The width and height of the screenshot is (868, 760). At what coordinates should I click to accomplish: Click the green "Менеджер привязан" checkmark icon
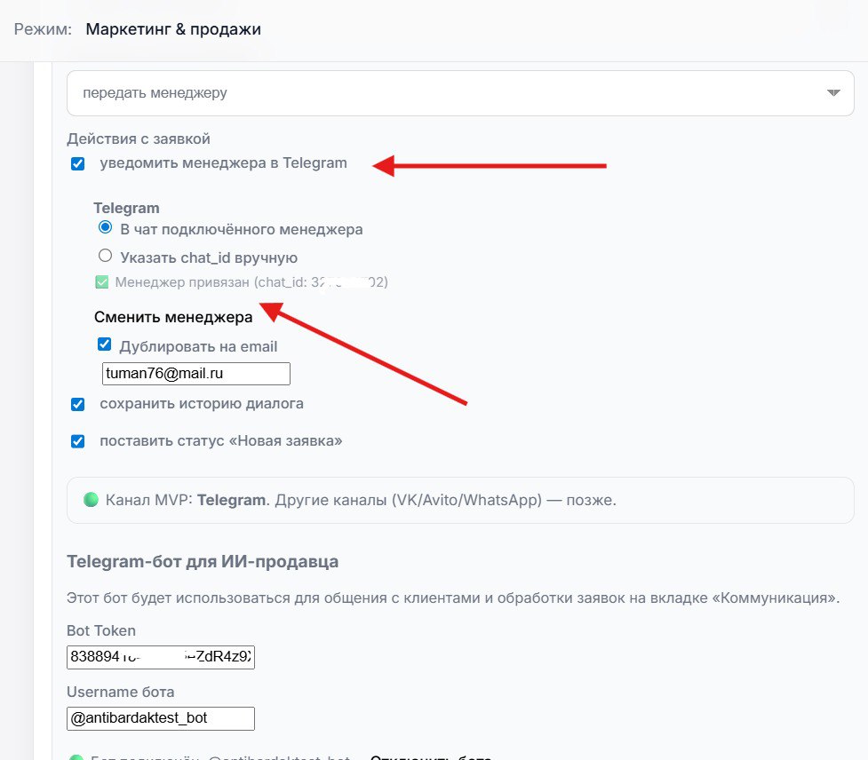pos(101,282)
